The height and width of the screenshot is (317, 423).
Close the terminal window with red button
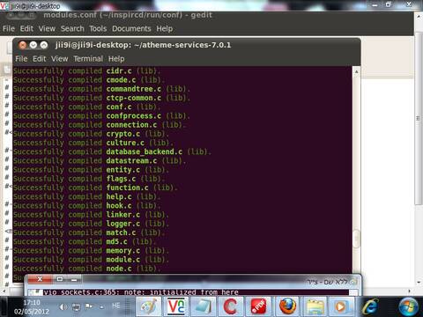23,45
